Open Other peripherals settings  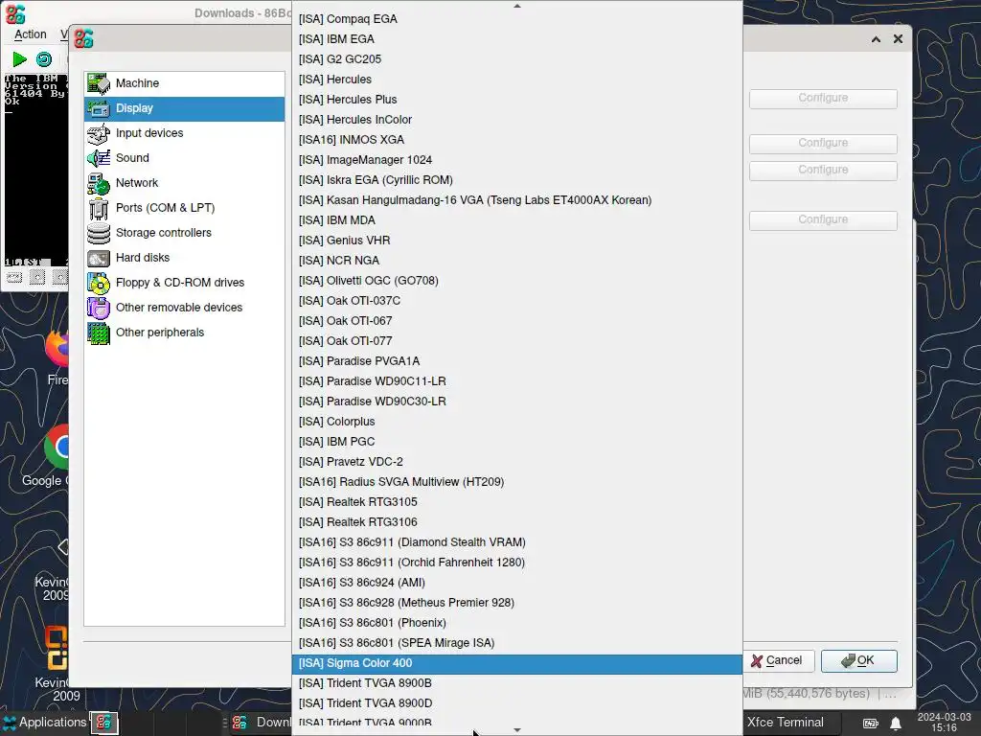click(x=184, y=333)
